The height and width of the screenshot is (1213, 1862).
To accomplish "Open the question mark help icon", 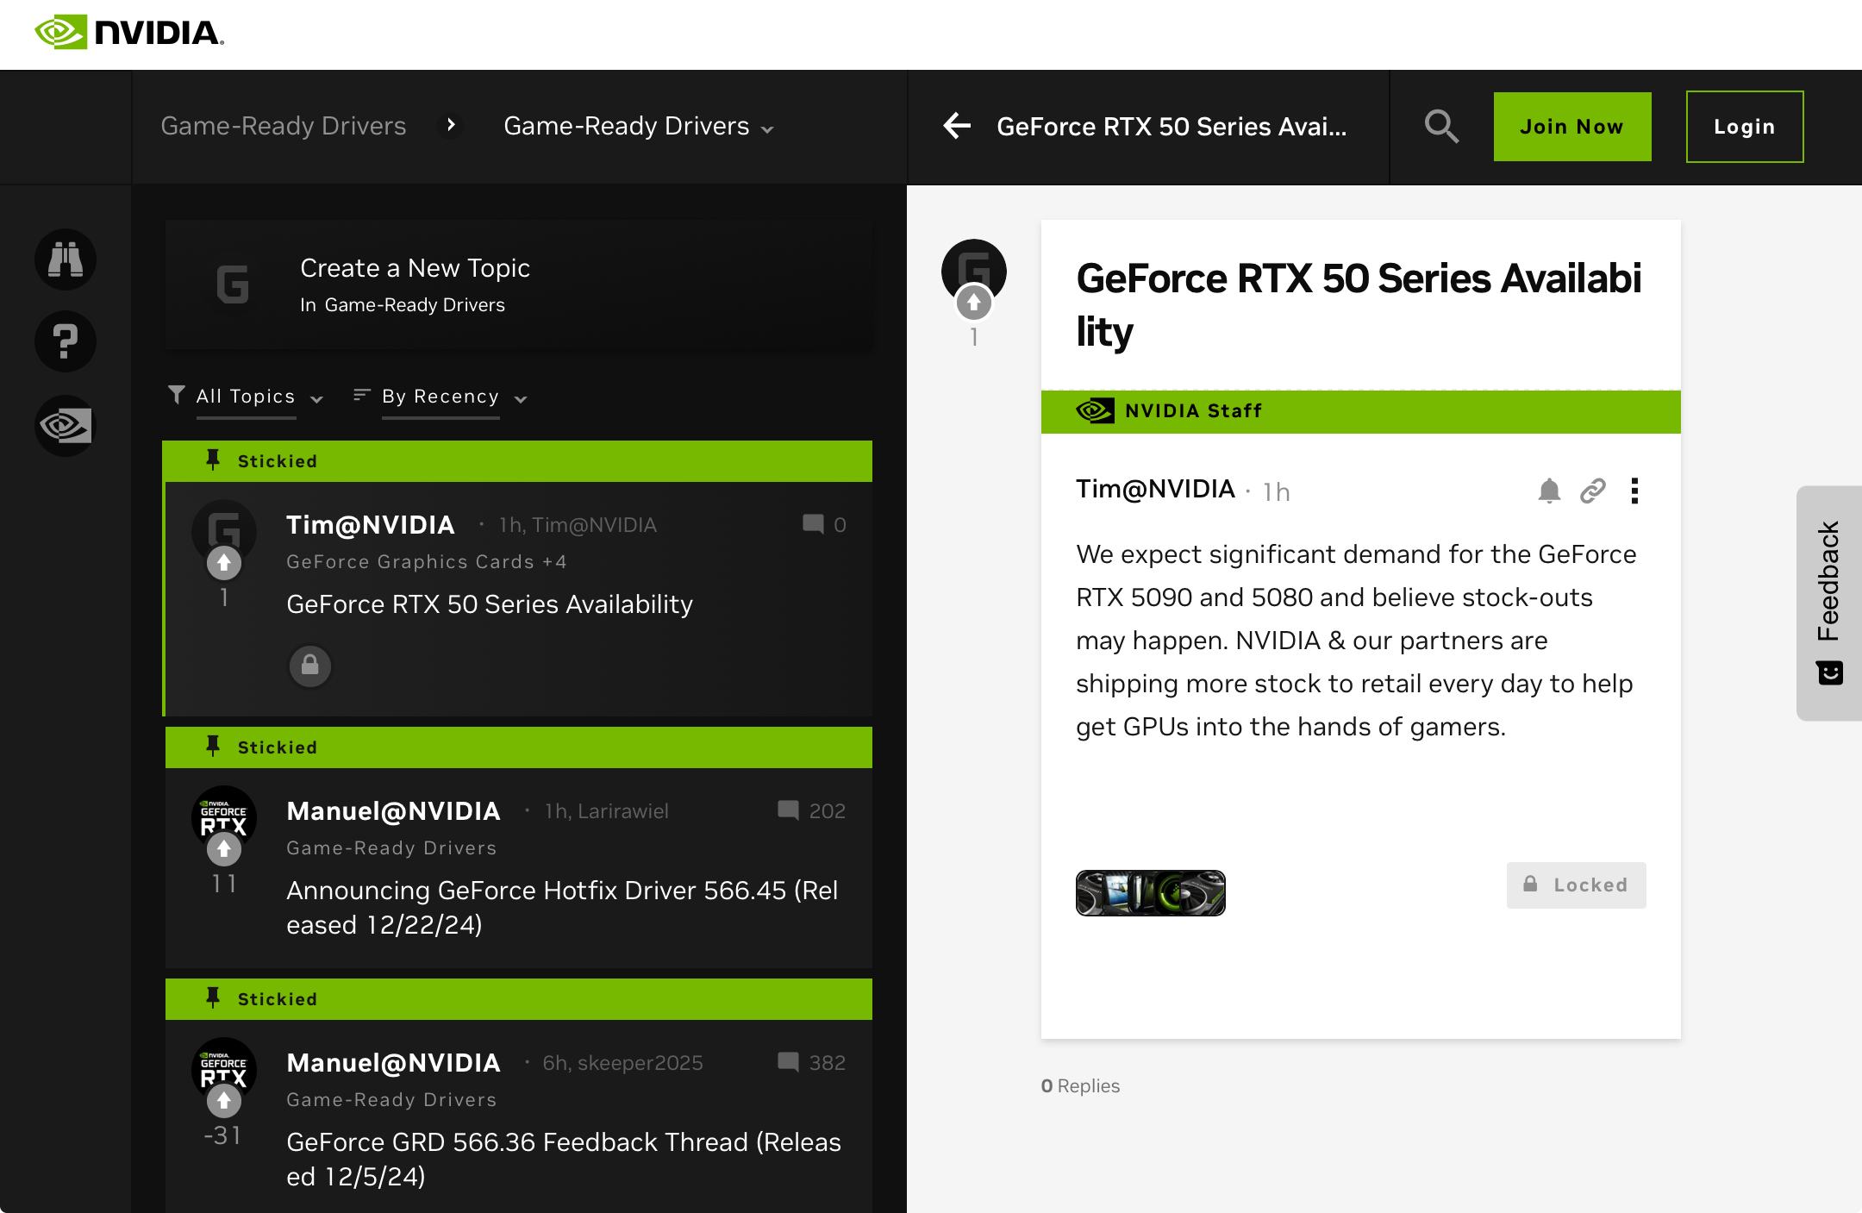I will point(66,341).
